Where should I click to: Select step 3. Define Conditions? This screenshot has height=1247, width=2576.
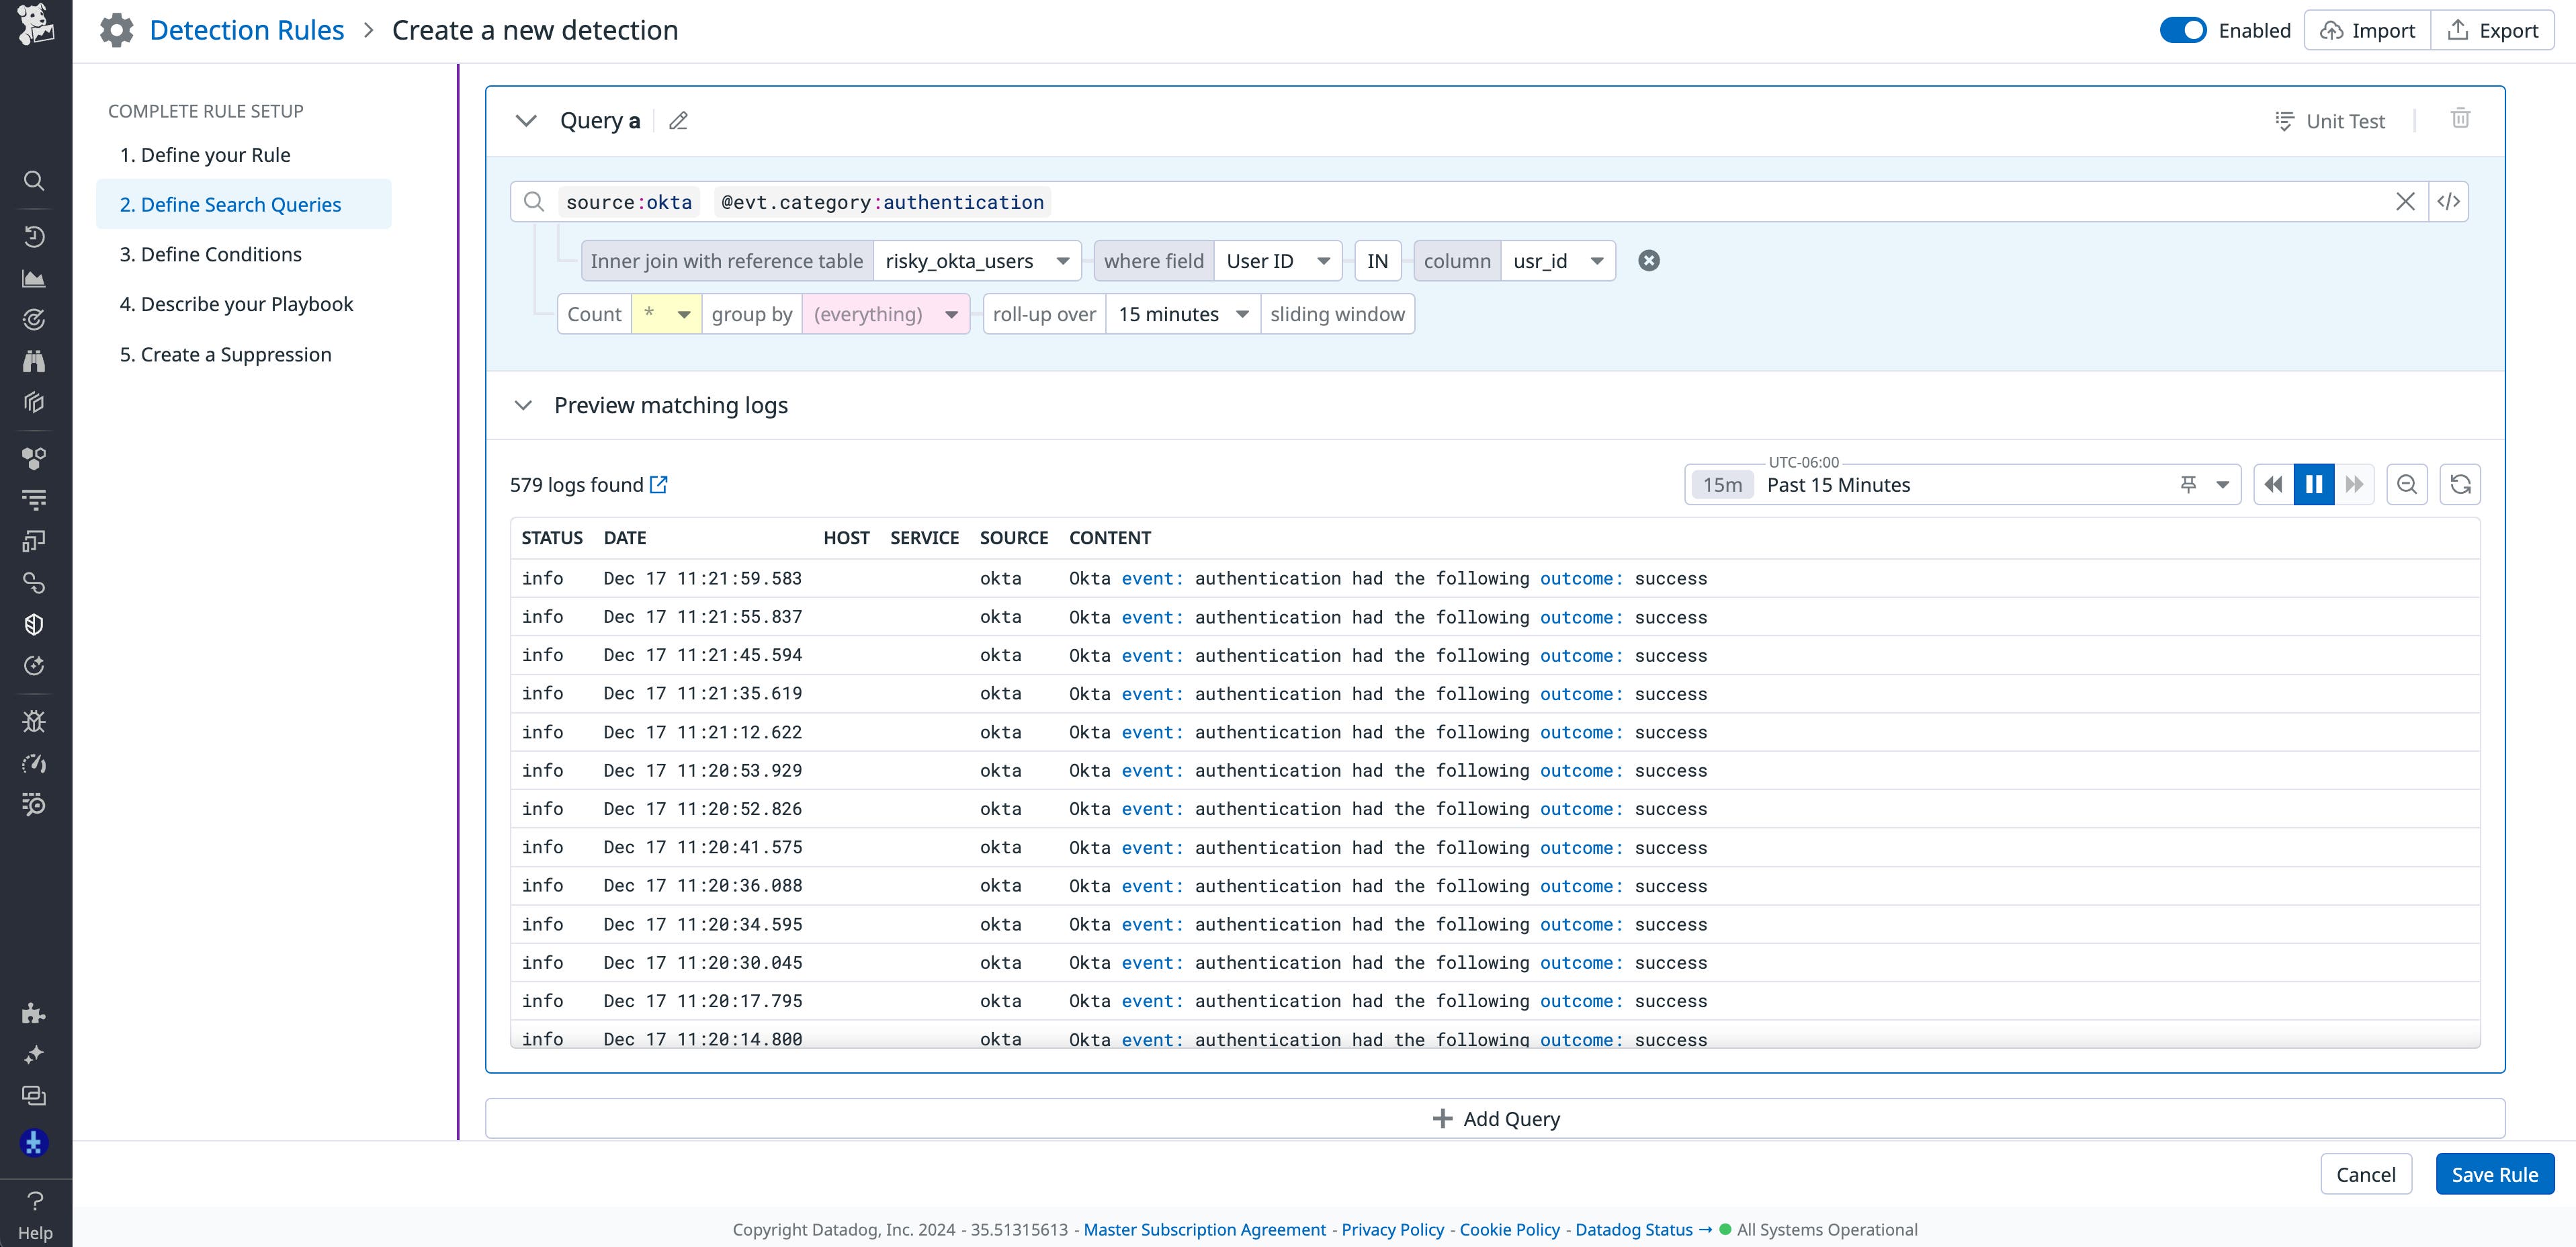pyautogui.click(x=210, y=254)
